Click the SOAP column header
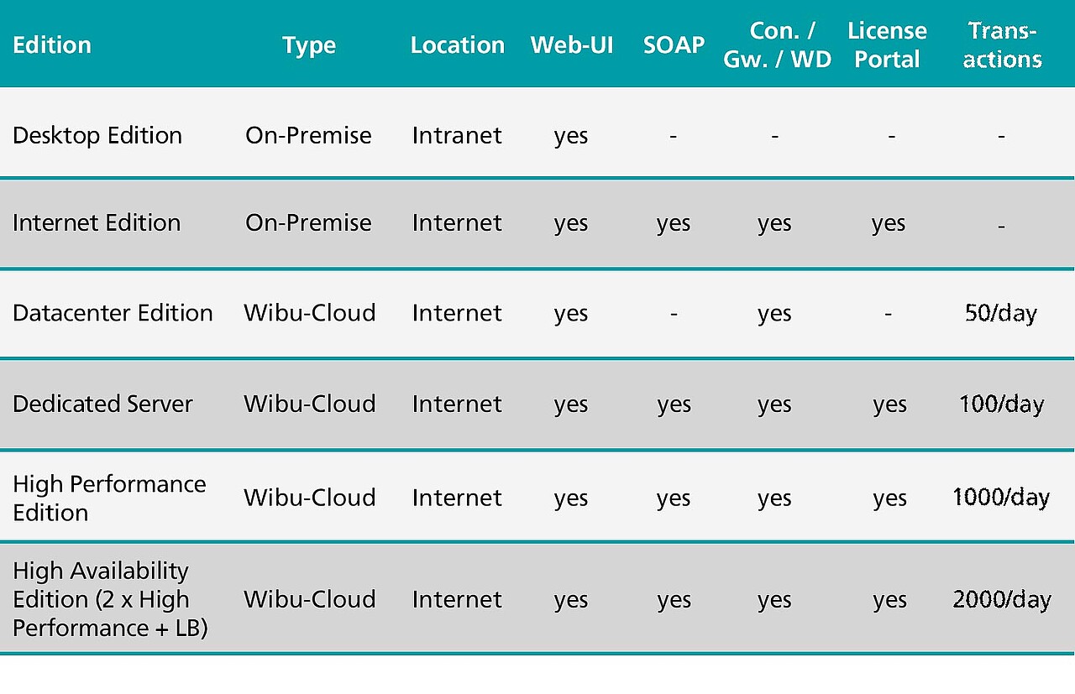Screen dimensions: 1075x694 [674, 44]
